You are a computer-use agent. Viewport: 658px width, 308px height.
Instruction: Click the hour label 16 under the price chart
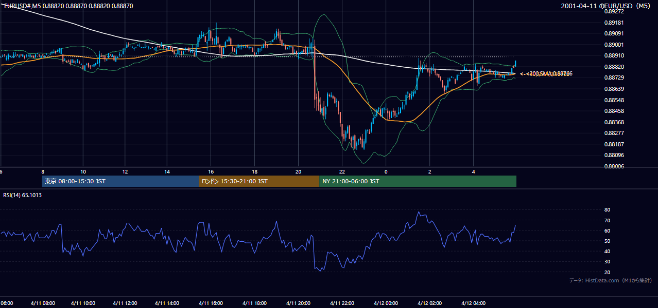(211, 171)
